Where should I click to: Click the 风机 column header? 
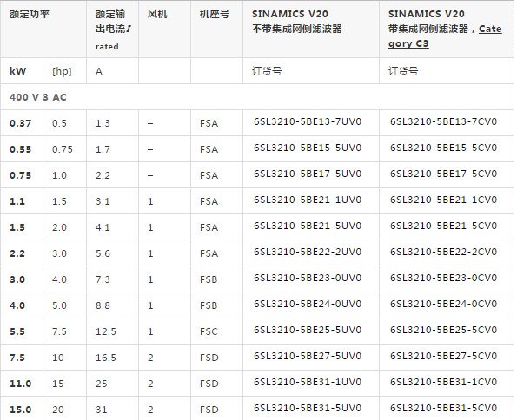157,14
